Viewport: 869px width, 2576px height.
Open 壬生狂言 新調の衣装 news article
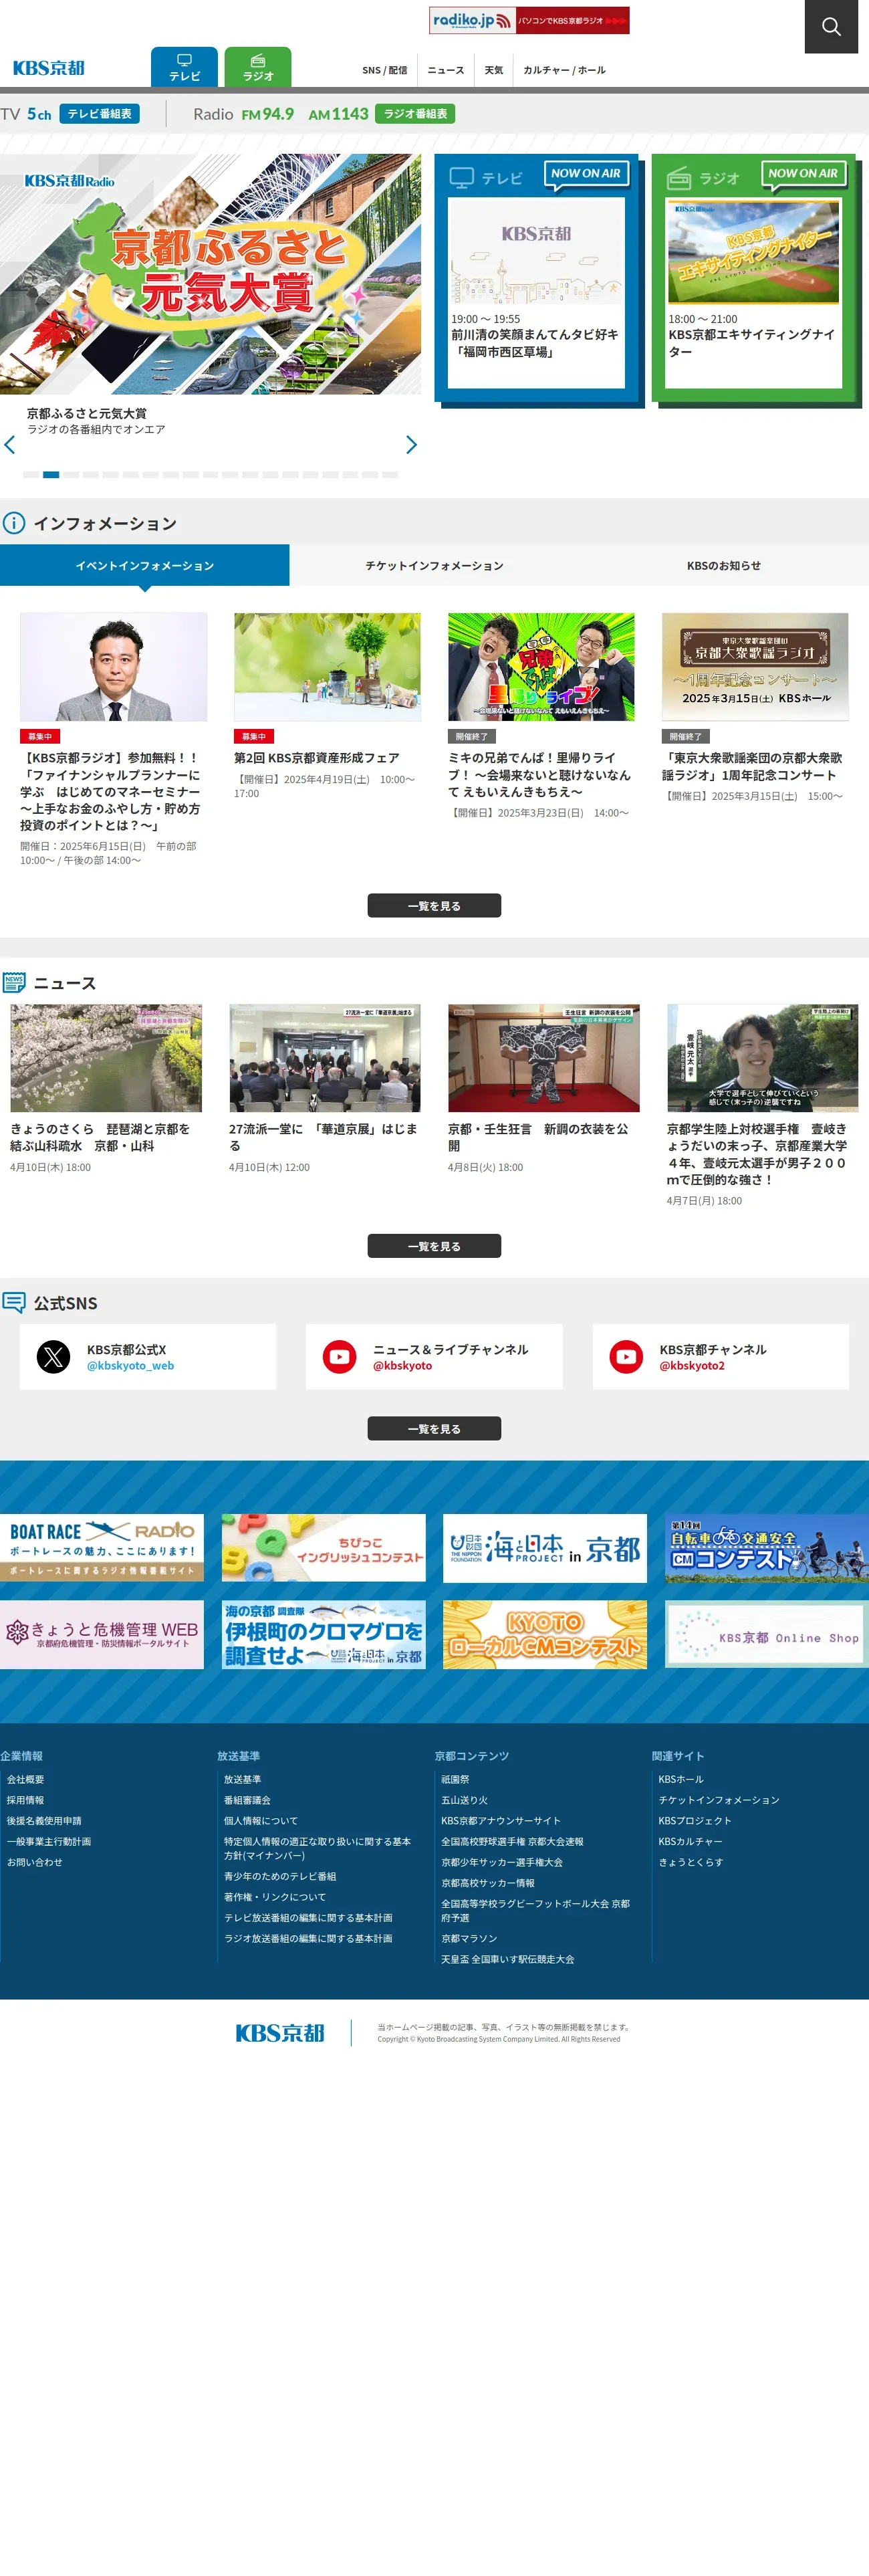click(x=544, y=1089)
